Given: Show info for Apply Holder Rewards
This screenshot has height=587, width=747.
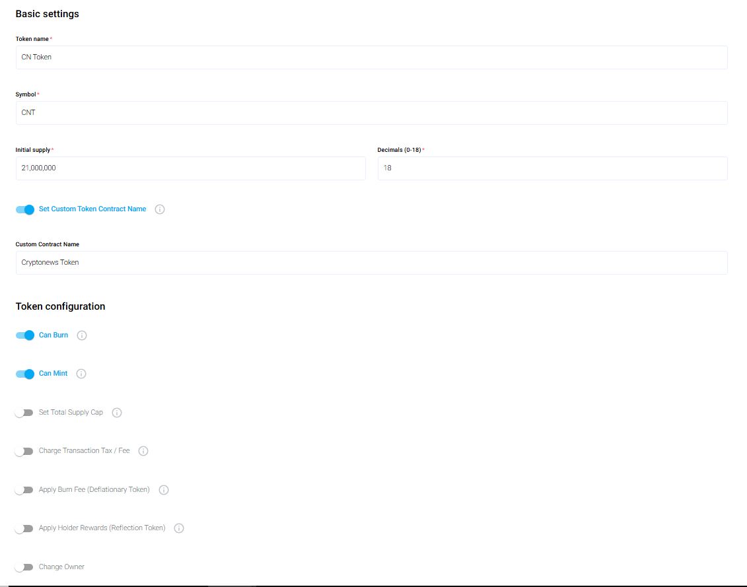Looking at the screenshot, I should pyautogui.click(x=179, y=528).
